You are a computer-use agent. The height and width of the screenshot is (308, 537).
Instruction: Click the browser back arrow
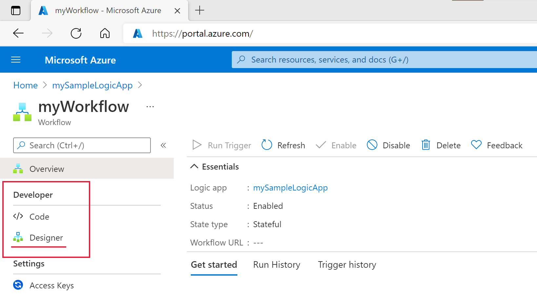pos(18,33)
